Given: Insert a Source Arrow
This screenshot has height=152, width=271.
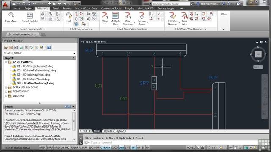Looking at the screenshot, I should pos(142,19).
